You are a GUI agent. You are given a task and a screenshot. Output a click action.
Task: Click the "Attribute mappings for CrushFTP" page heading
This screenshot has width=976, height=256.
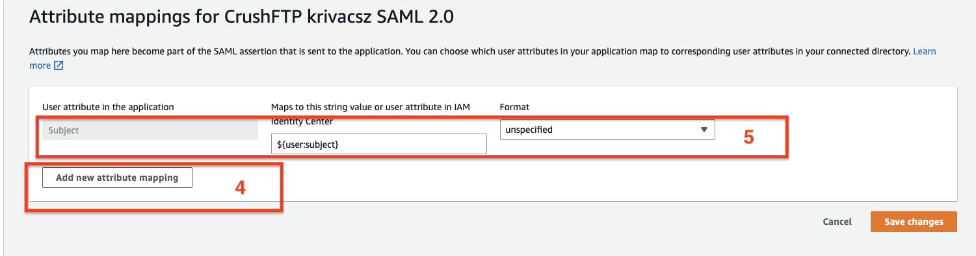coord(241,17)
